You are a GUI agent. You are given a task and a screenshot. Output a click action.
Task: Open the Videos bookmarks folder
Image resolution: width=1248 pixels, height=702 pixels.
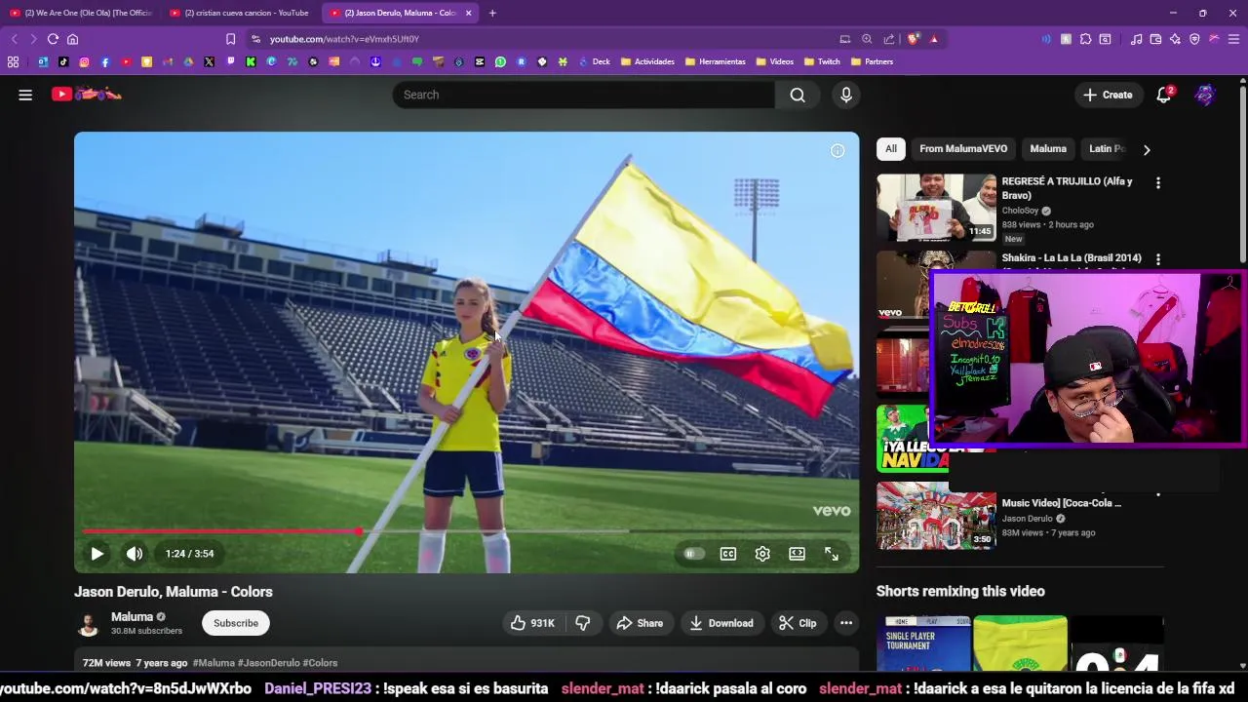[x=775, y=61]
